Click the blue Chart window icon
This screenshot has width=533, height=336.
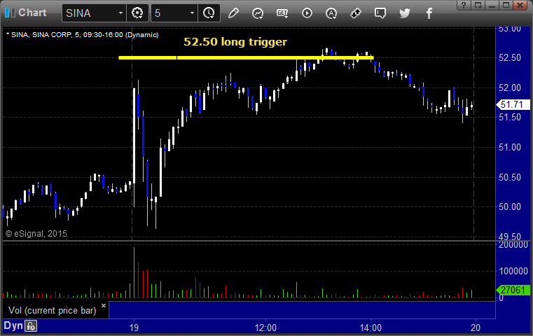click(x=11, y=13)
